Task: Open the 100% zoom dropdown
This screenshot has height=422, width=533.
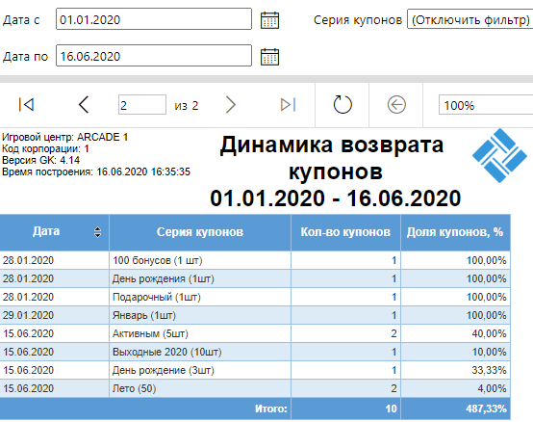Action: point(486,105)
